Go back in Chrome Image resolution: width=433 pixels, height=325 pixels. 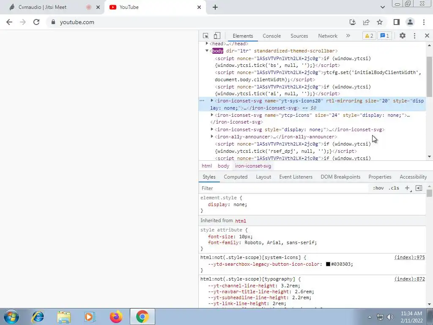[x=9, y=22]
